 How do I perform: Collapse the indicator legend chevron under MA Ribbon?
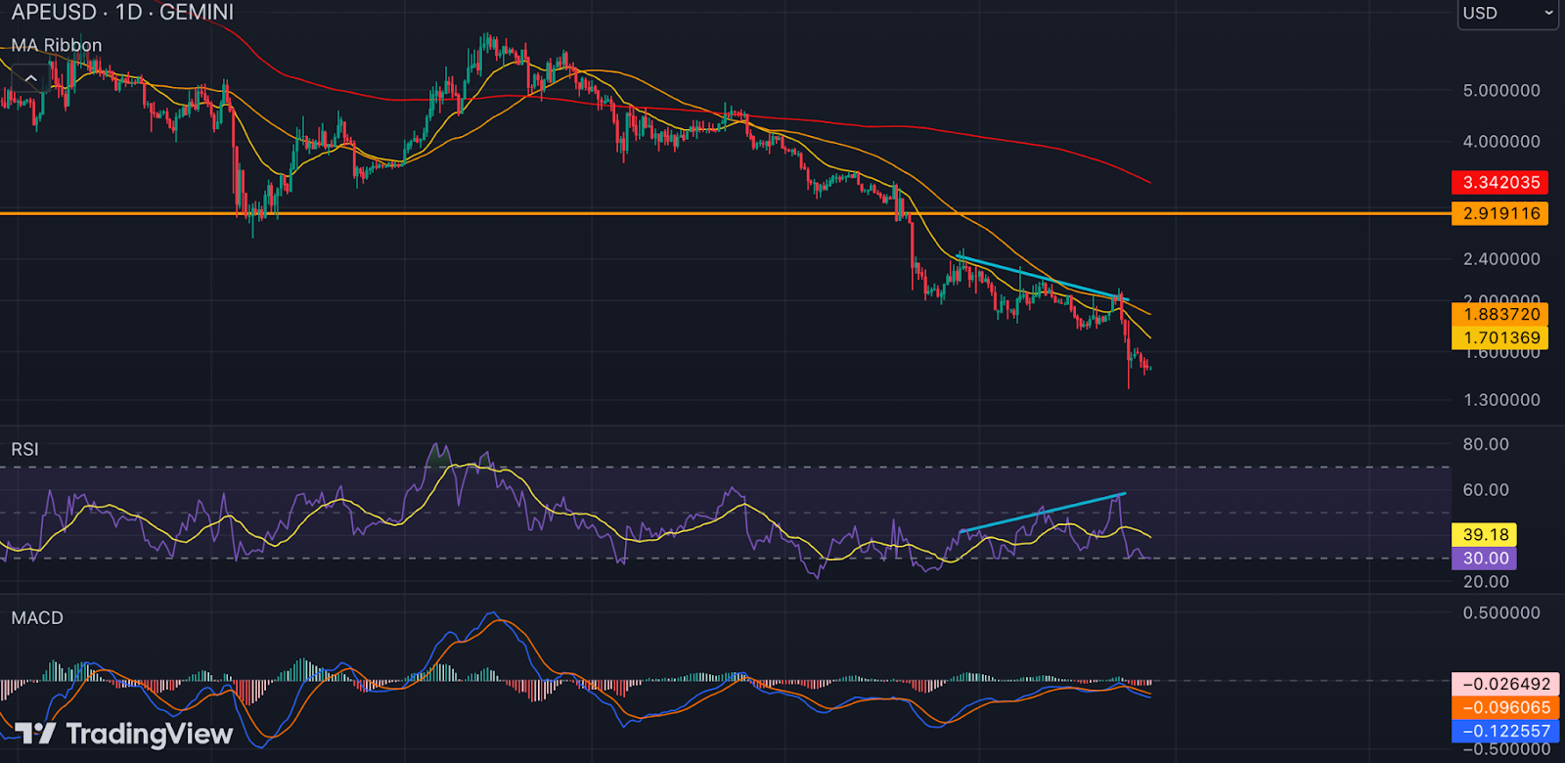coord(30,77)
